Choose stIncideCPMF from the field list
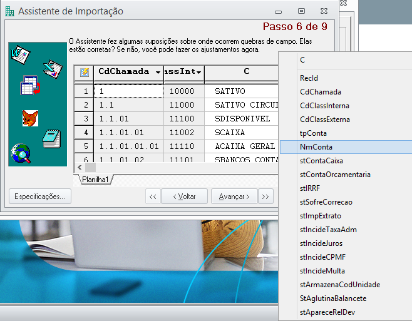 (345, 257)
